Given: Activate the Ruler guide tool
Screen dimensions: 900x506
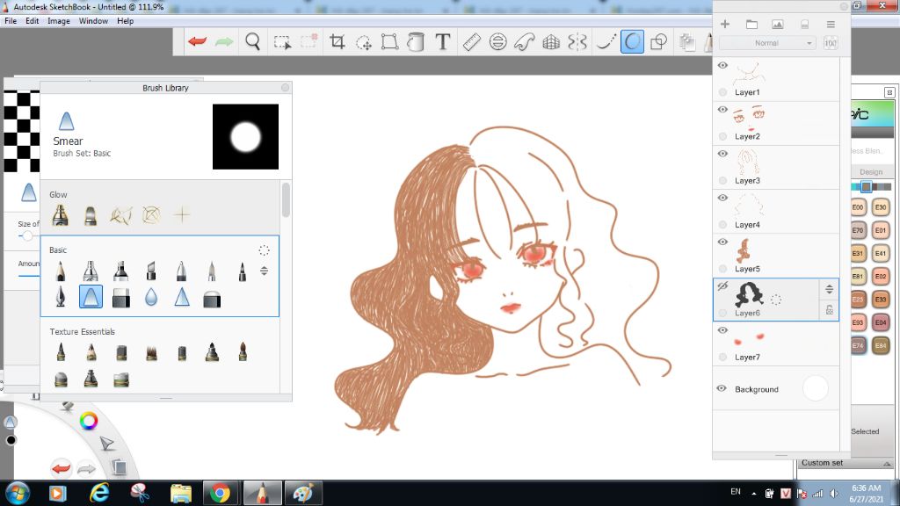Looking at the screenshot, I should [x=471, y=41].
